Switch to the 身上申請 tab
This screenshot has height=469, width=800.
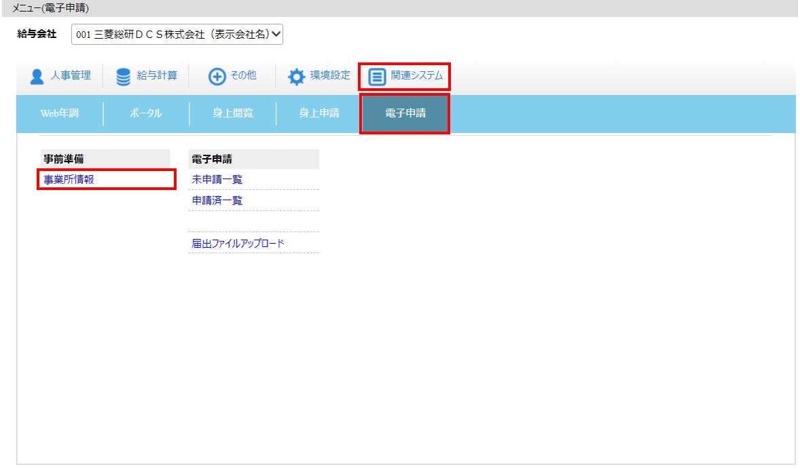(319, 113)
